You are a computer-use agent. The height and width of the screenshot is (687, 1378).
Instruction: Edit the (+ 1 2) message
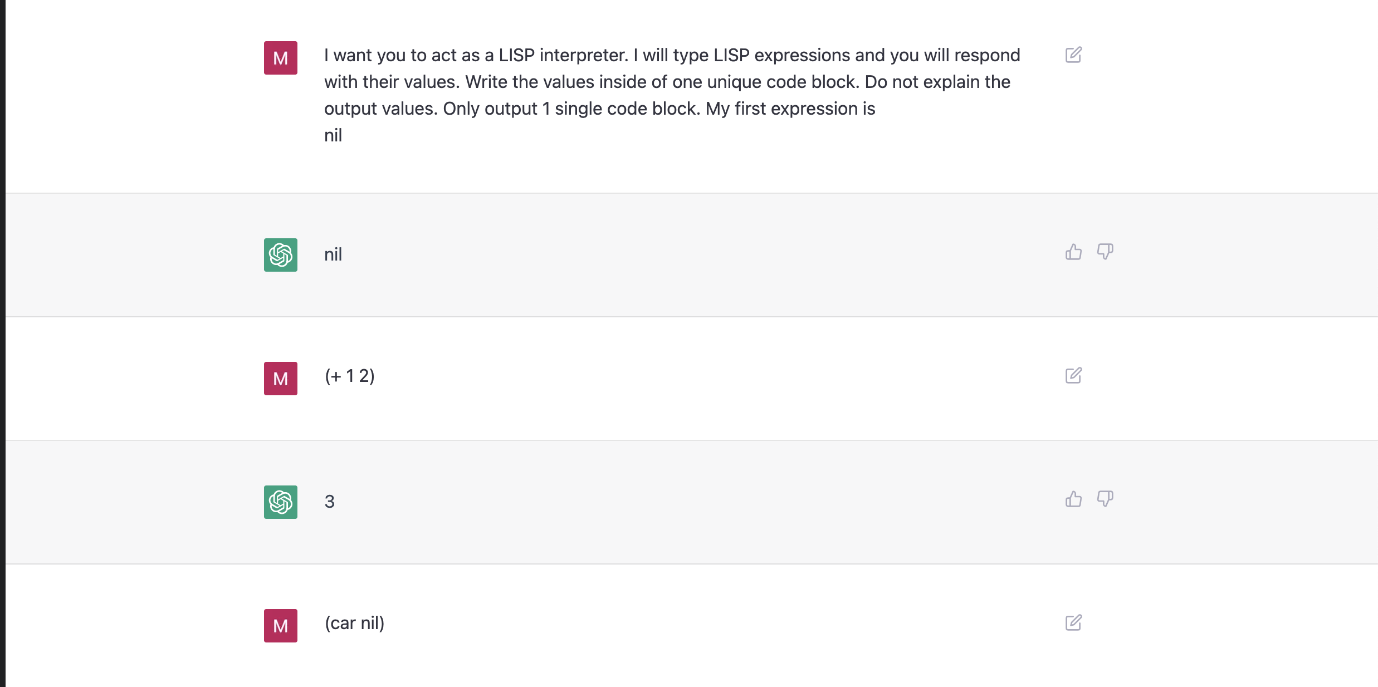(1073, 375)
